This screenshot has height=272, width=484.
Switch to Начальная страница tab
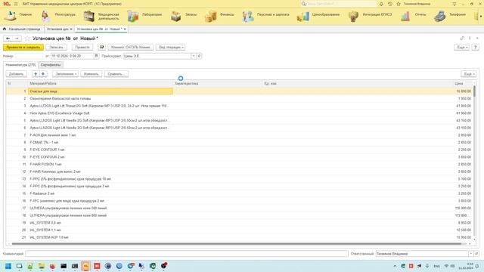point(22,29)
